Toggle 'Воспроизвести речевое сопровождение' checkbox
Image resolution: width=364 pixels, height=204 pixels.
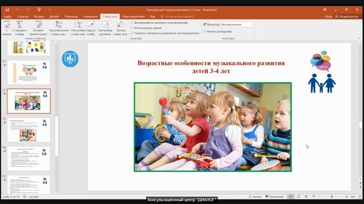(131, 23)
